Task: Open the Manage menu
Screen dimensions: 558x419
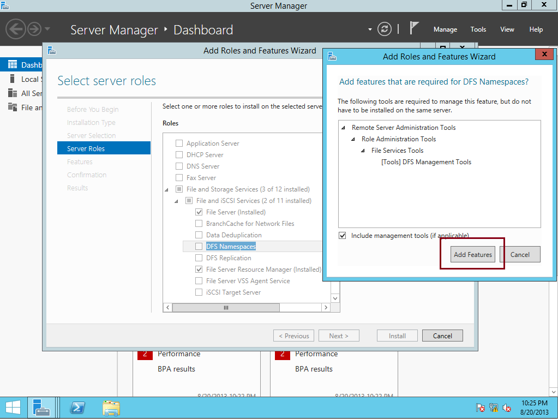Action: coord(445,29)
